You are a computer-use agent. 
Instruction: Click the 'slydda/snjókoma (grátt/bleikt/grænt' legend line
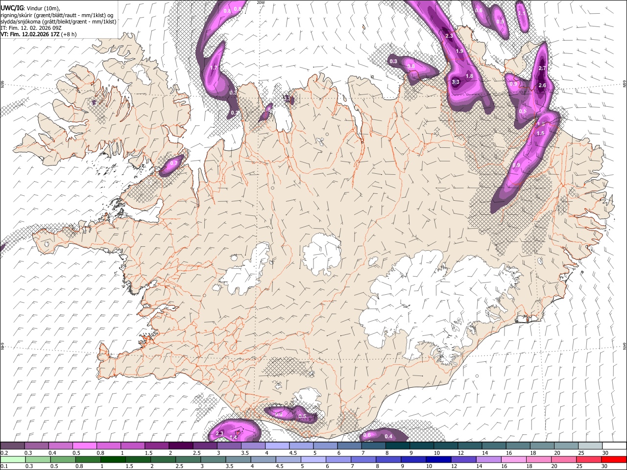[x=58, y=22]
